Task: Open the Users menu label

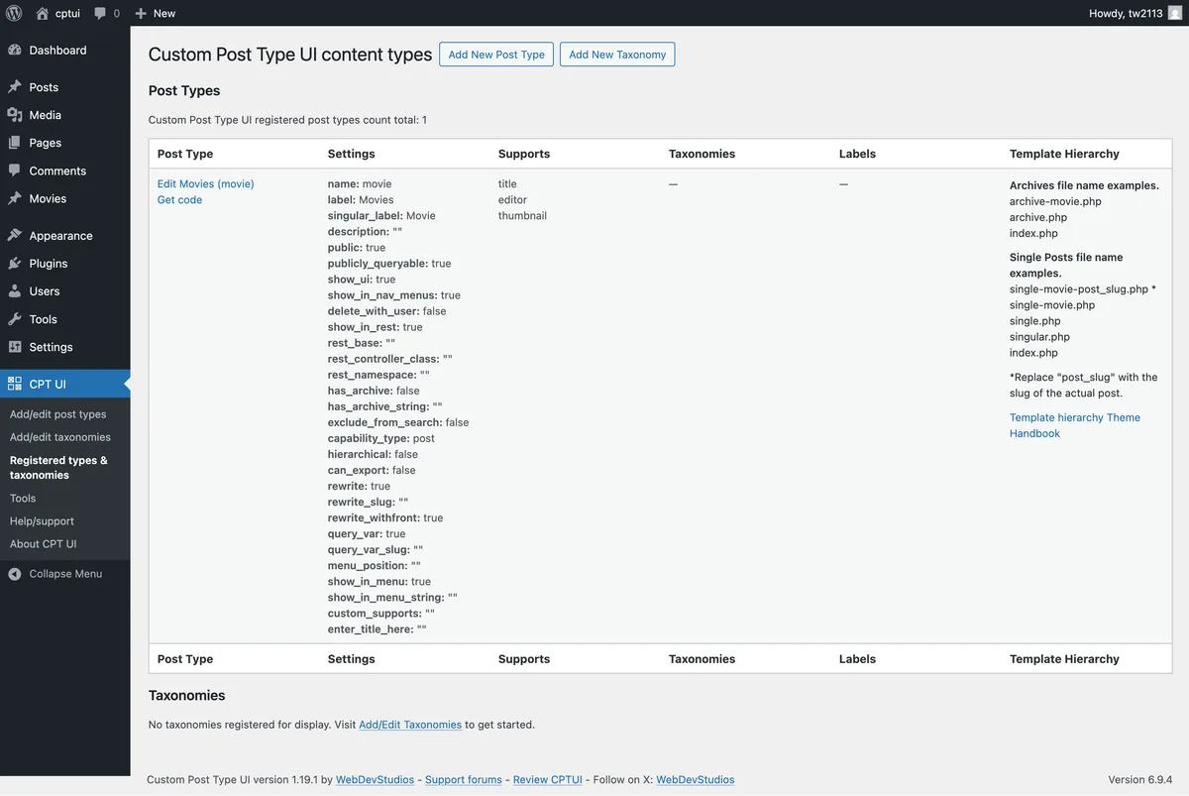Action: click(x=45, y=291)
